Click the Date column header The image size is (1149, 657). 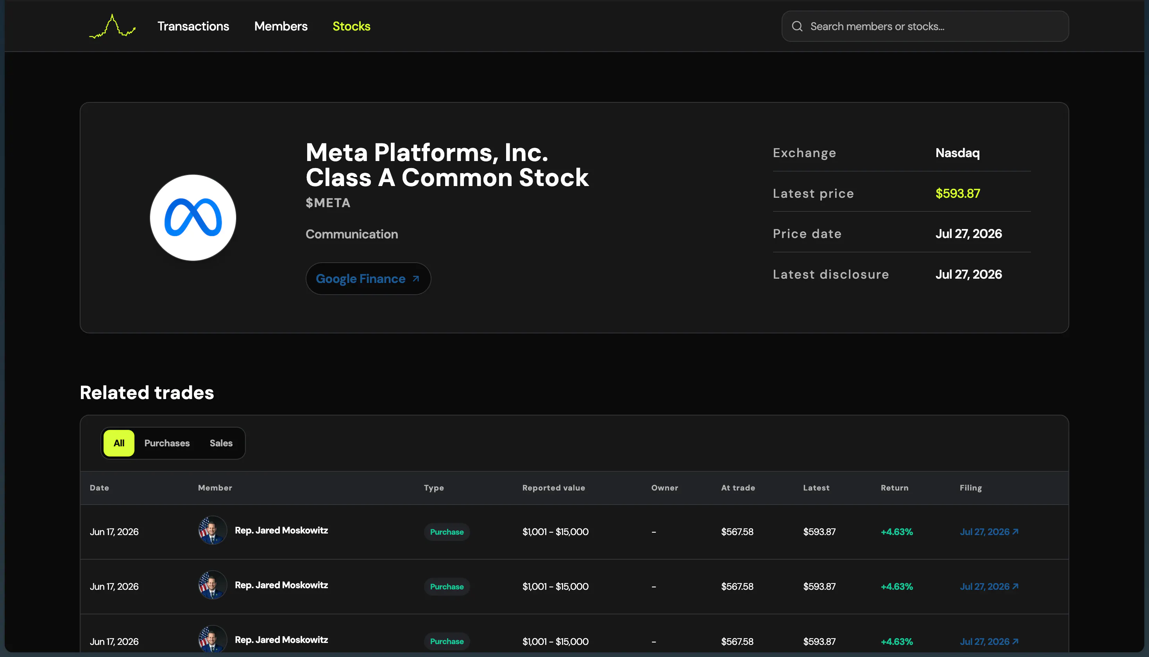pyautogui.click(x=99, y=488)
